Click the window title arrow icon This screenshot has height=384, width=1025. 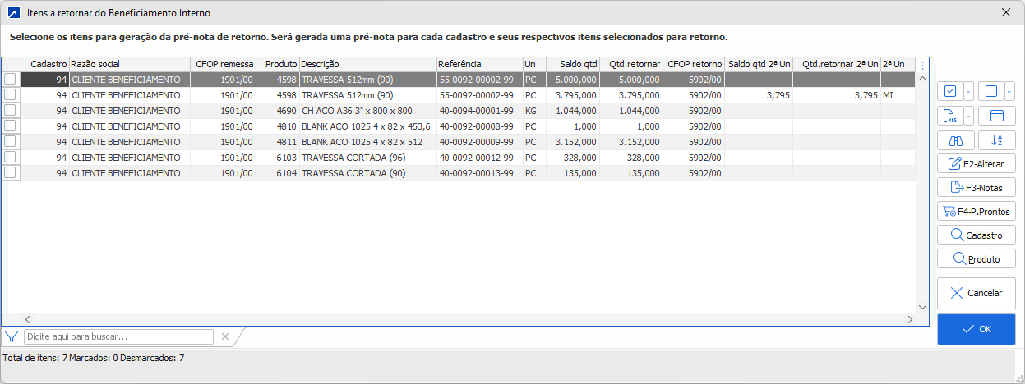click(13, 12)
